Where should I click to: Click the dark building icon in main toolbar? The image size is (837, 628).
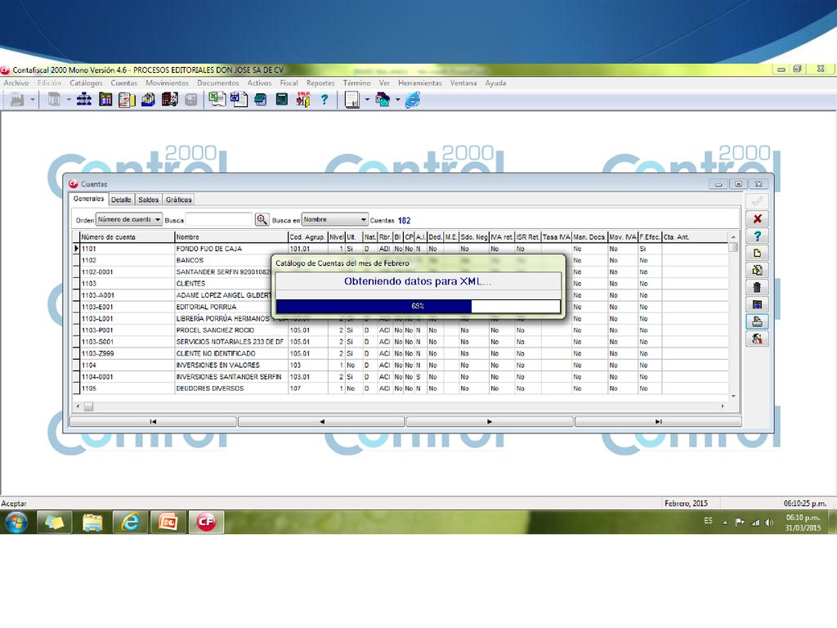tap(169, 100)
